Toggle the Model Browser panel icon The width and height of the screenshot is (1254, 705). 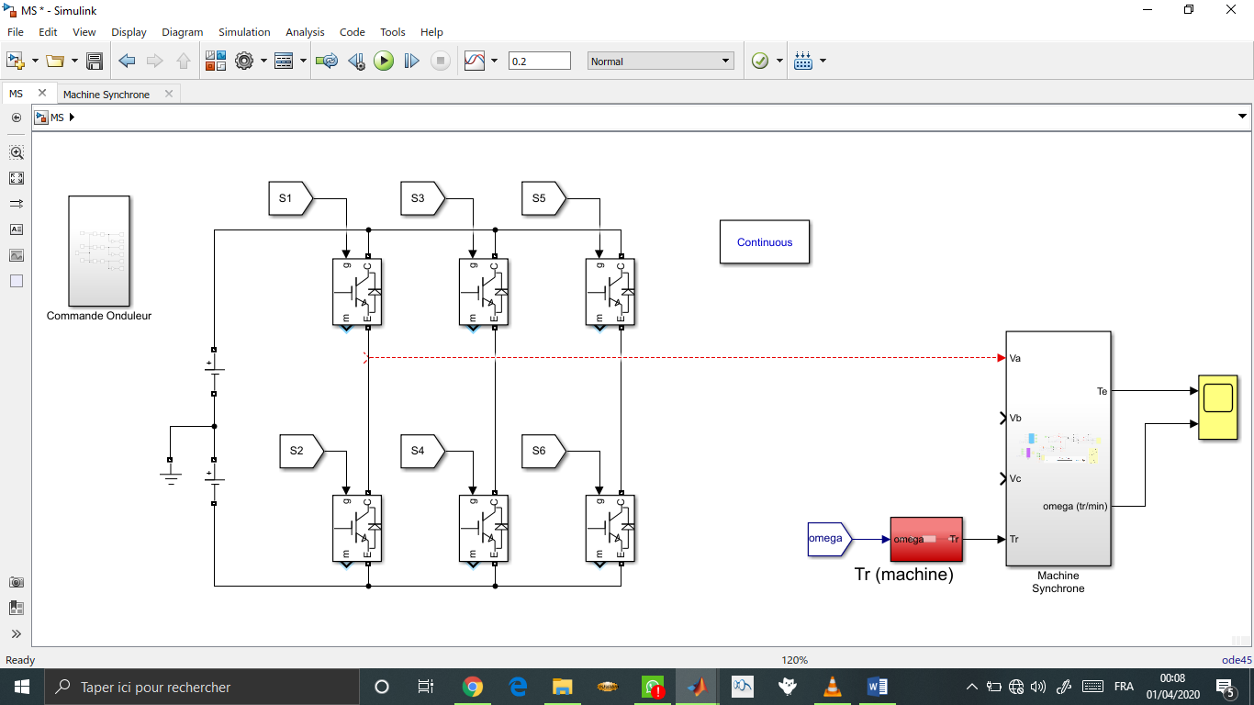coord(16,608)
